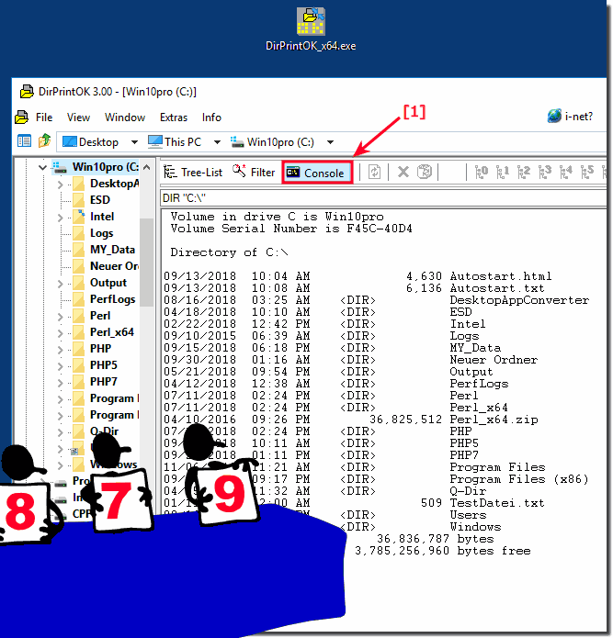Click the expand level 2 tree icon
Image resolution: width=613 pixels, height=638 pixels.
[x=523, y=172]
